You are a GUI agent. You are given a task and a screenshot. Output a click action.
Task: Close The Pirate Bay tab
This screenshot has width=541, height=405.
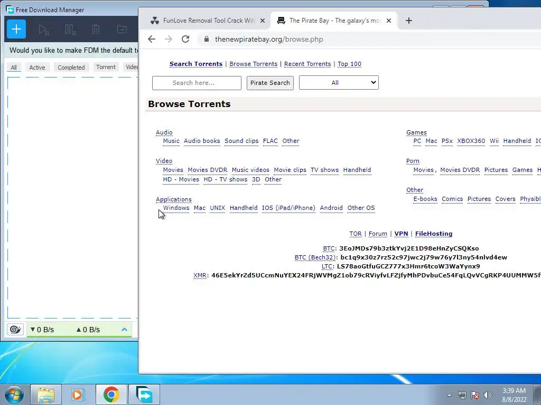pos(389,21)
